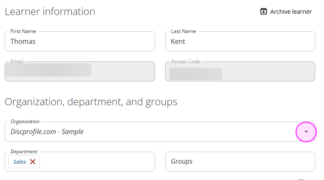Screen dimensions: 324x180
Task: Click the Archive learner box icon
Action: pos(264,11)
